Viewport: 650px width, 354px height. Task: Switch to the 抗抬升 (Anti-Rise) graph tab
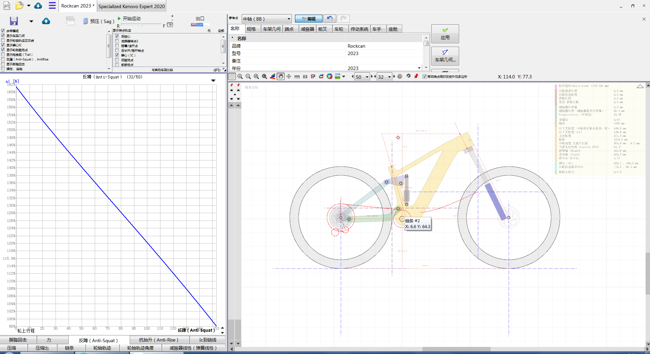pyautogui.click(x=159, y=340)
